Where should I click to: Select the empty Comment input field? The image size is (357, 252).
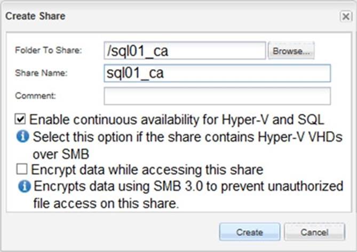pos(217,96)
